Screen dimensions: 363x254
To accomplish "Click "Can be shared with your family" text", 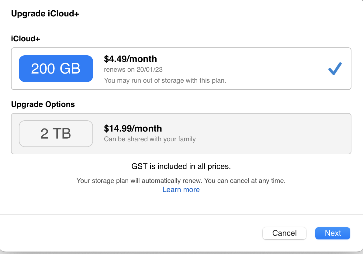I will [150, 139].
